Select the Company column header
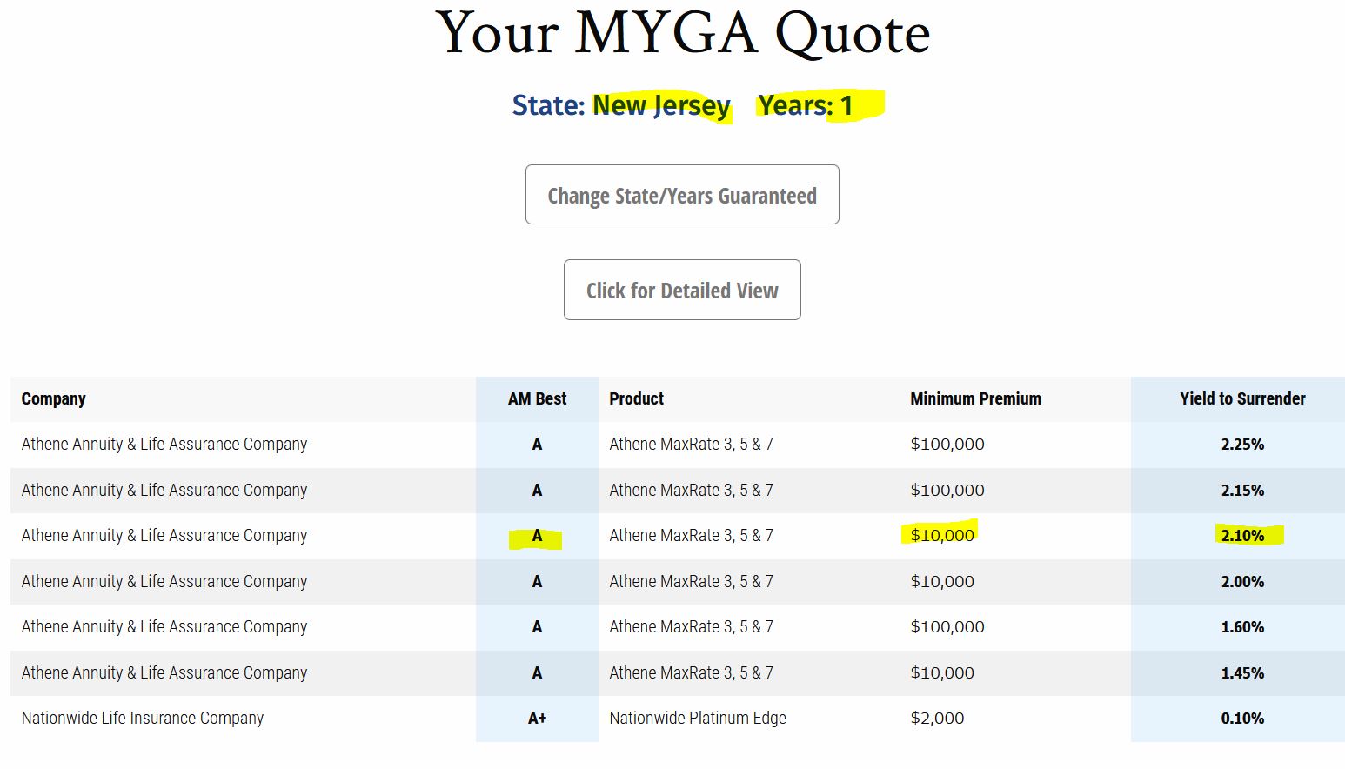Viewport: 1345px width, 769px height. click(54, 398)
